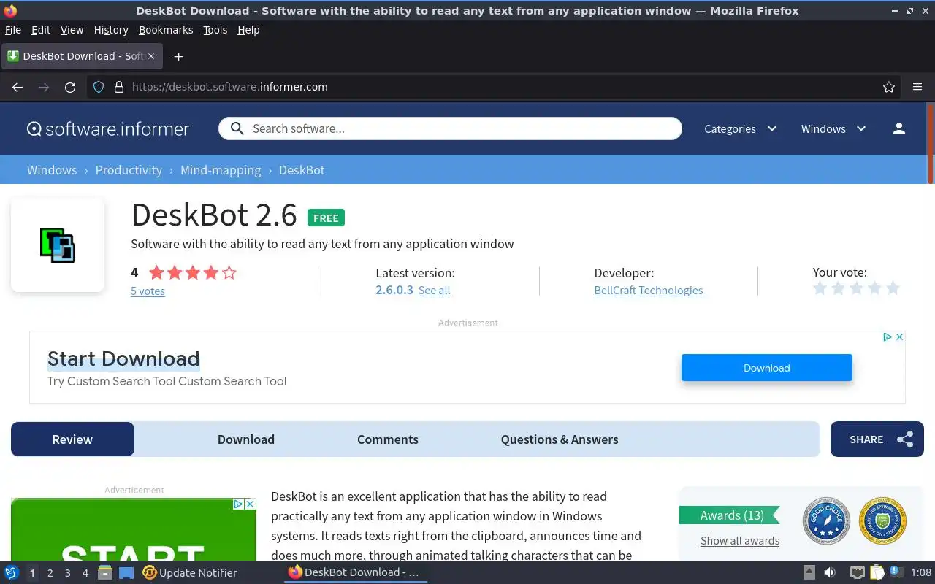Image resolution: width=935 pixels, height=584 pixels.
Task: Click the No Spyware award badge
Action: (882, 521)
